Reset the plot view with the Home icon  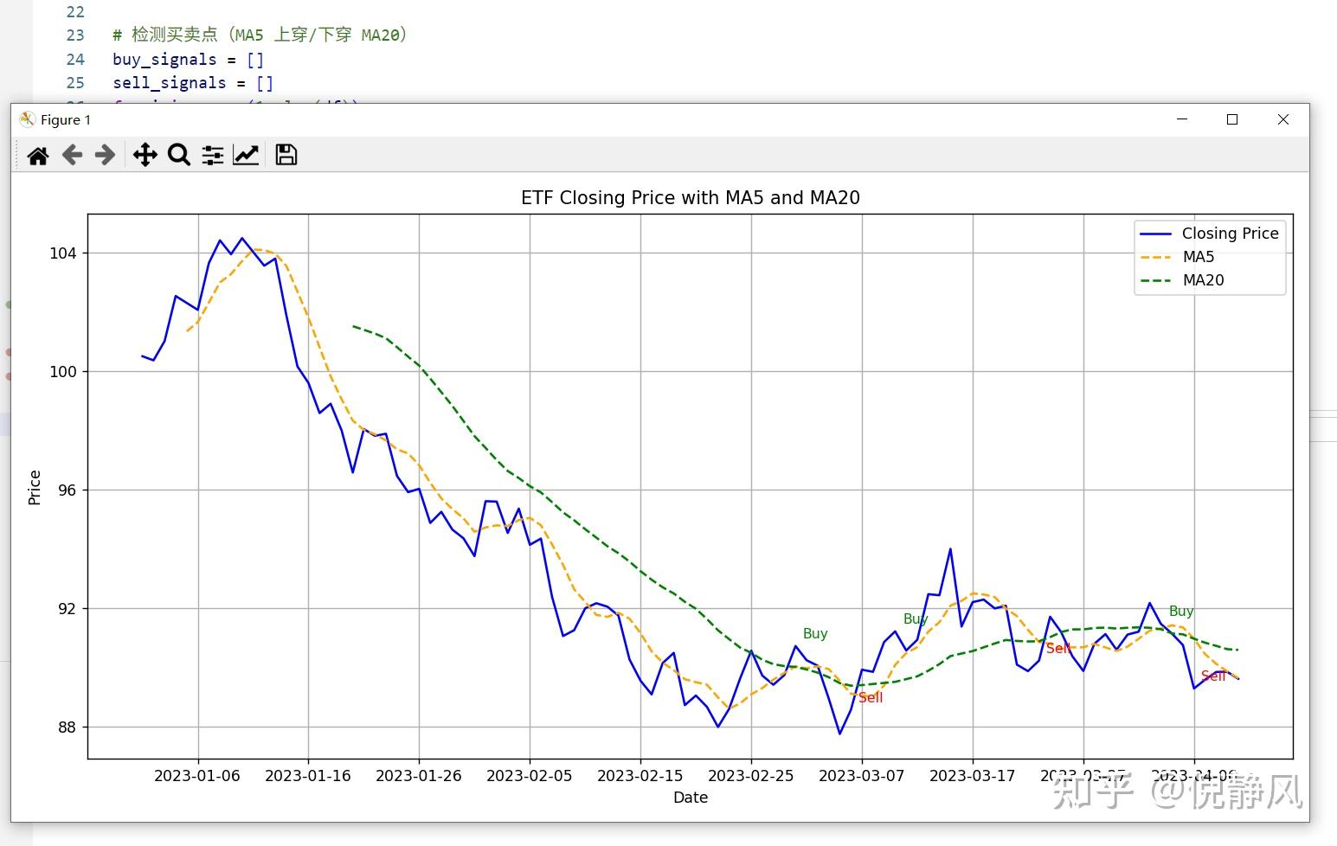38,156
